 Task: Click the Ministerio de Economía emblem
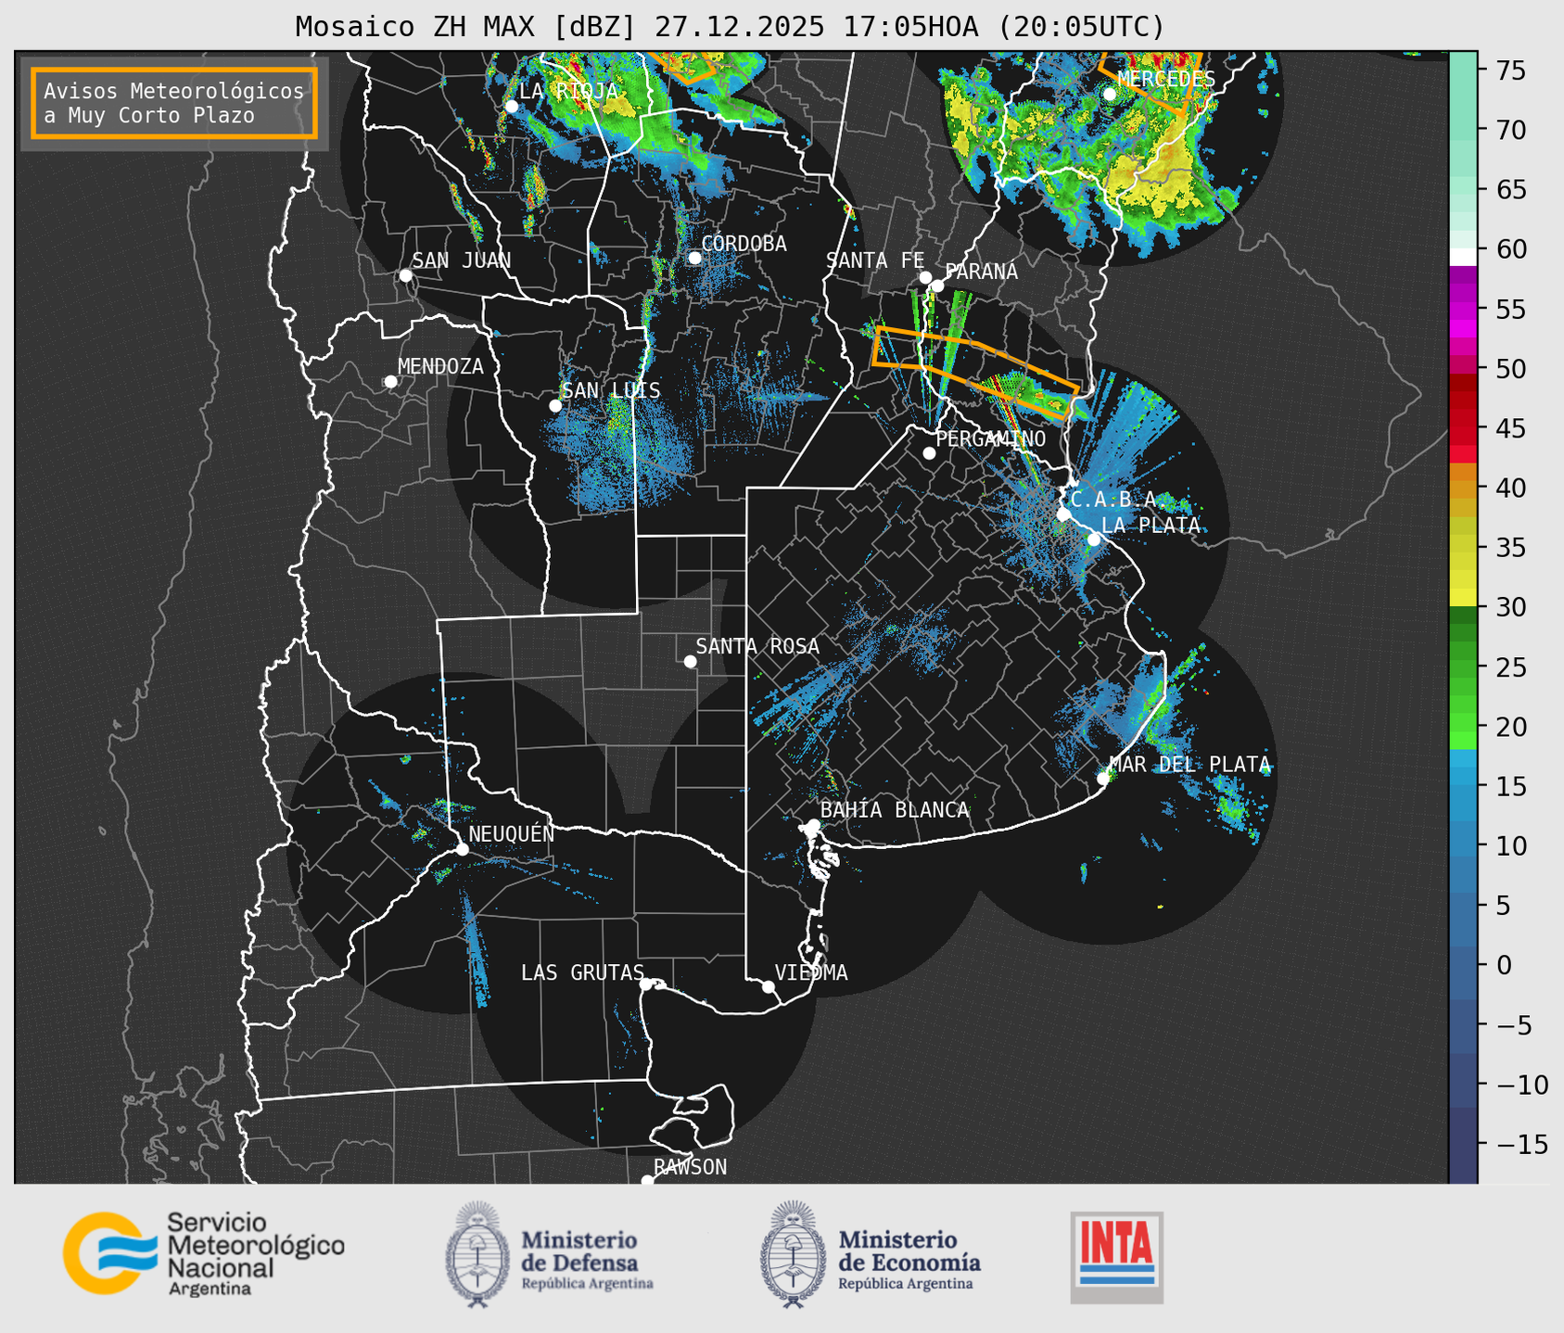coord(794,1254)
